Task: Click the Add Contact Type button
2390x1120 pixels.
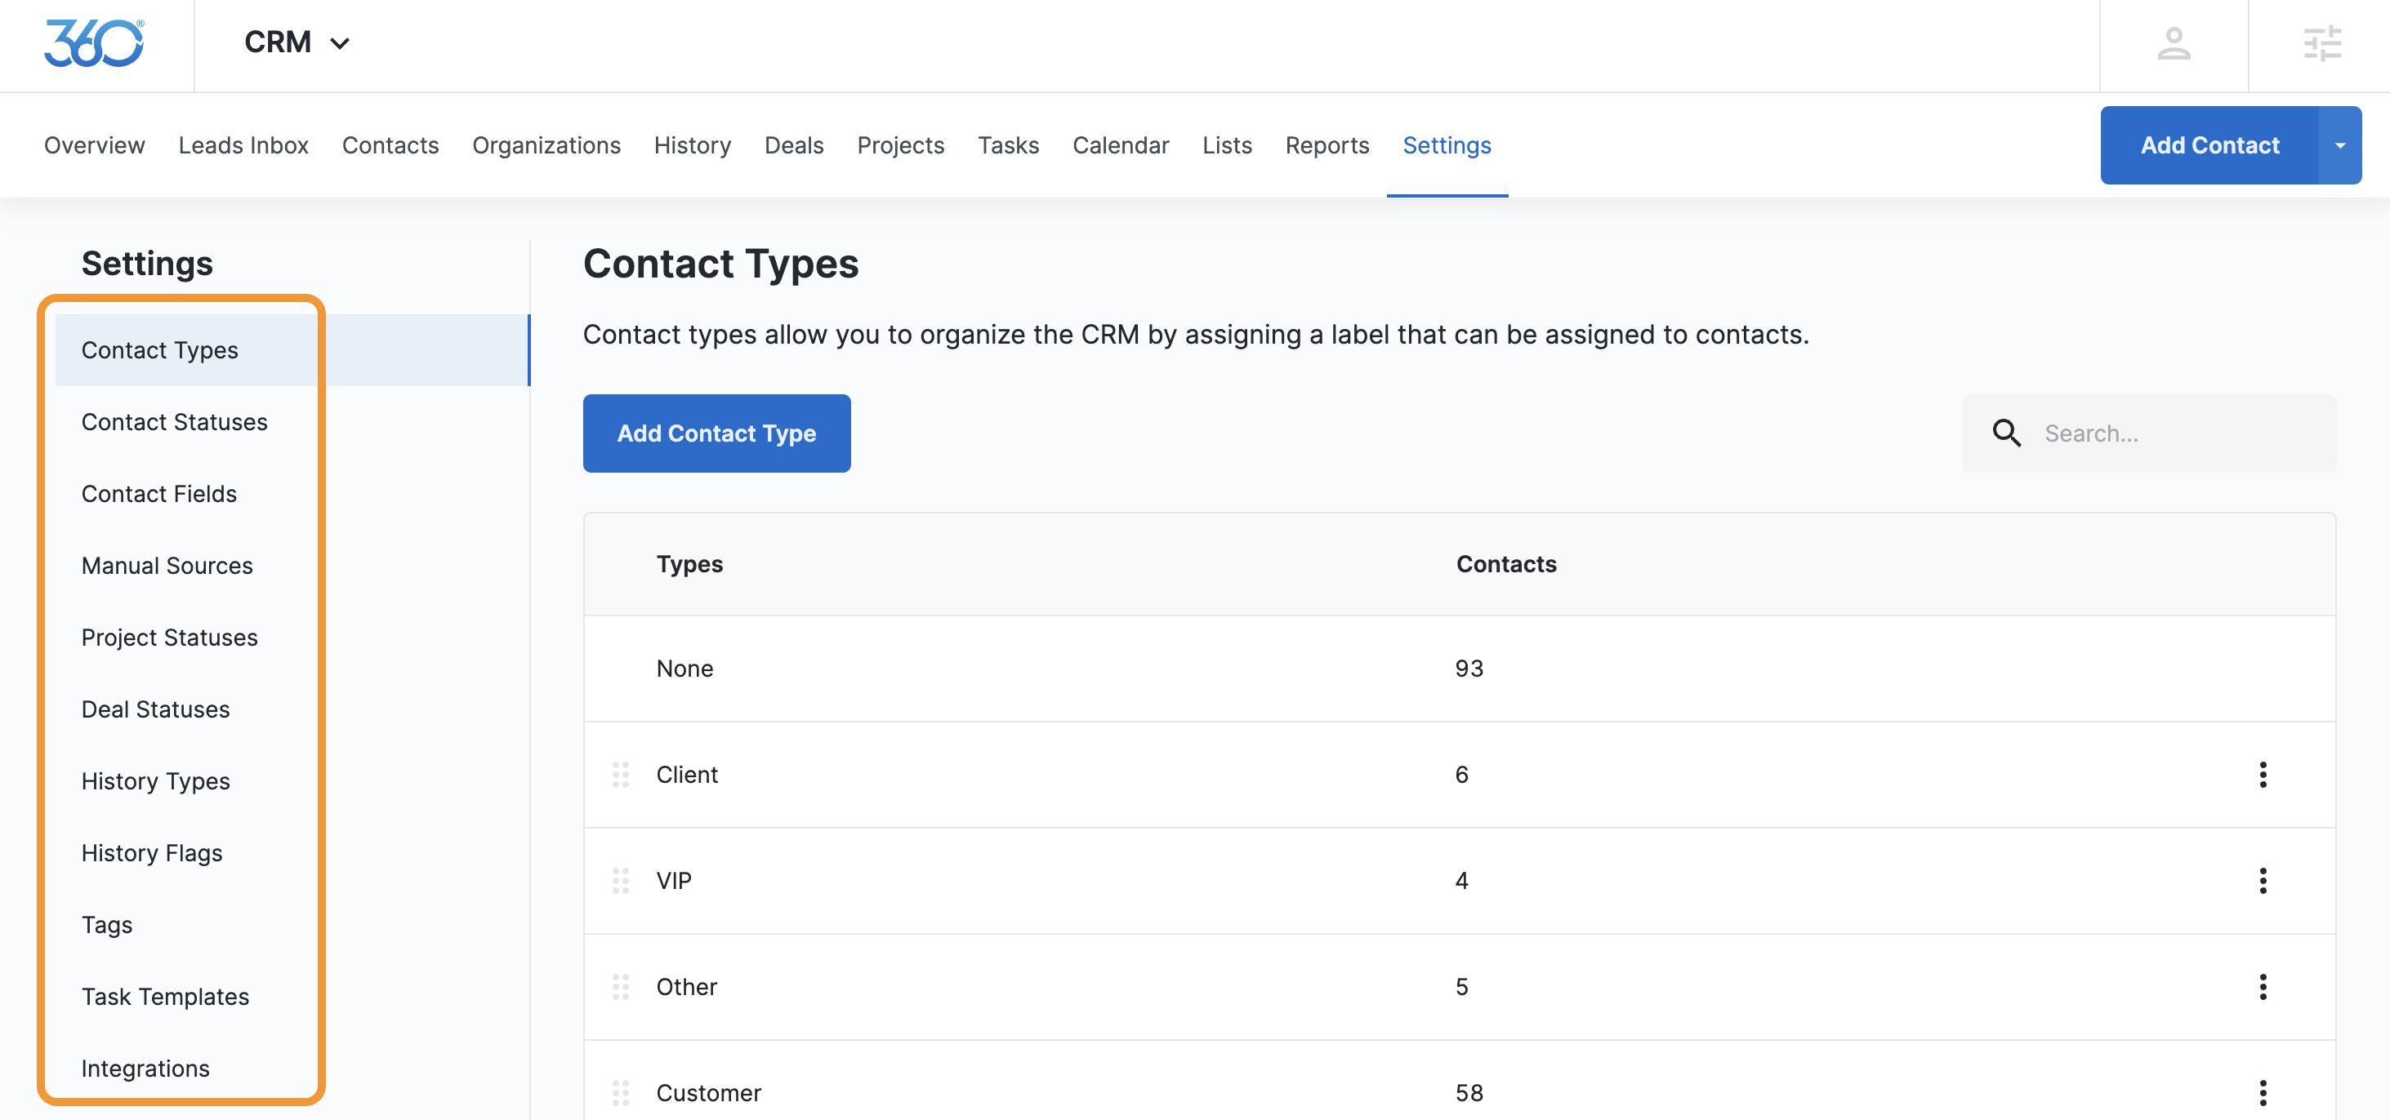Action: [716, 433]
